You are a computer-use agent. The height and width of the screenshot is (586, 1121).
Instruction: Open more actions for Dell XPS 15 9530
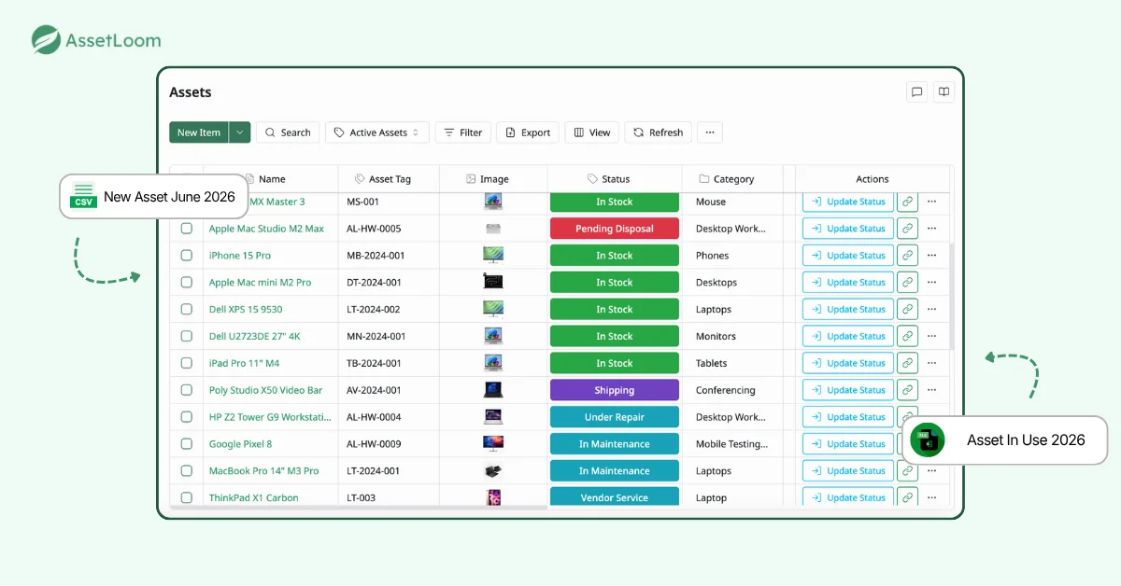[931, 310]
